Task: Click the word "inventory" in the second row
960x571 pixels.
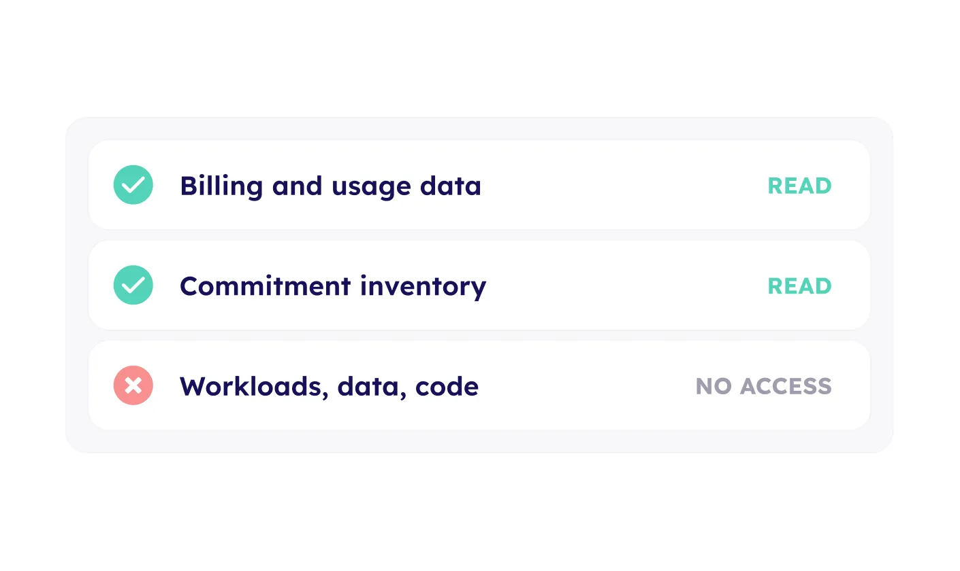Action: tap(423, 286)
